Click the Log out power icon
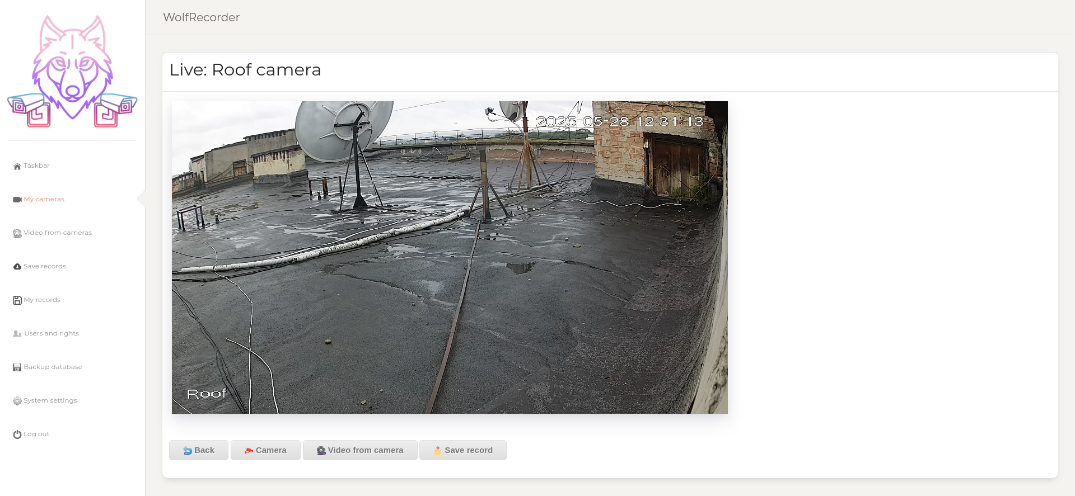The image size is (1075, 496). coord(17,434)
